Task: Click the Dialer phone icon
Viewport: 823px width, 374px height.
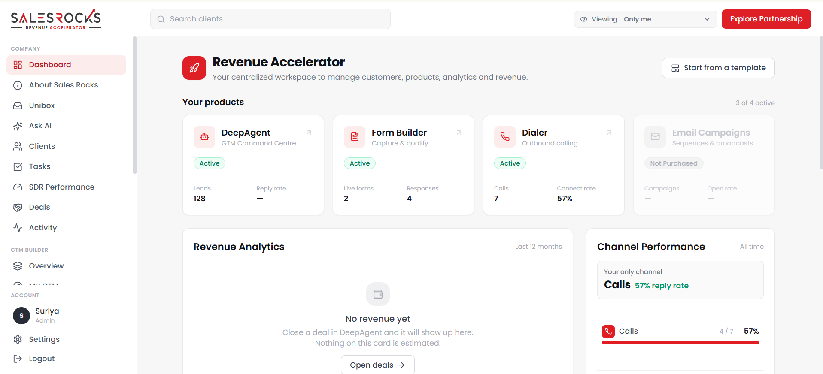Action: point(505,137)
